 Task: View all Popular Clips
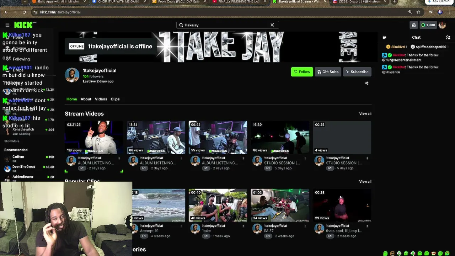pyautogui.click(x=365, y=182)
